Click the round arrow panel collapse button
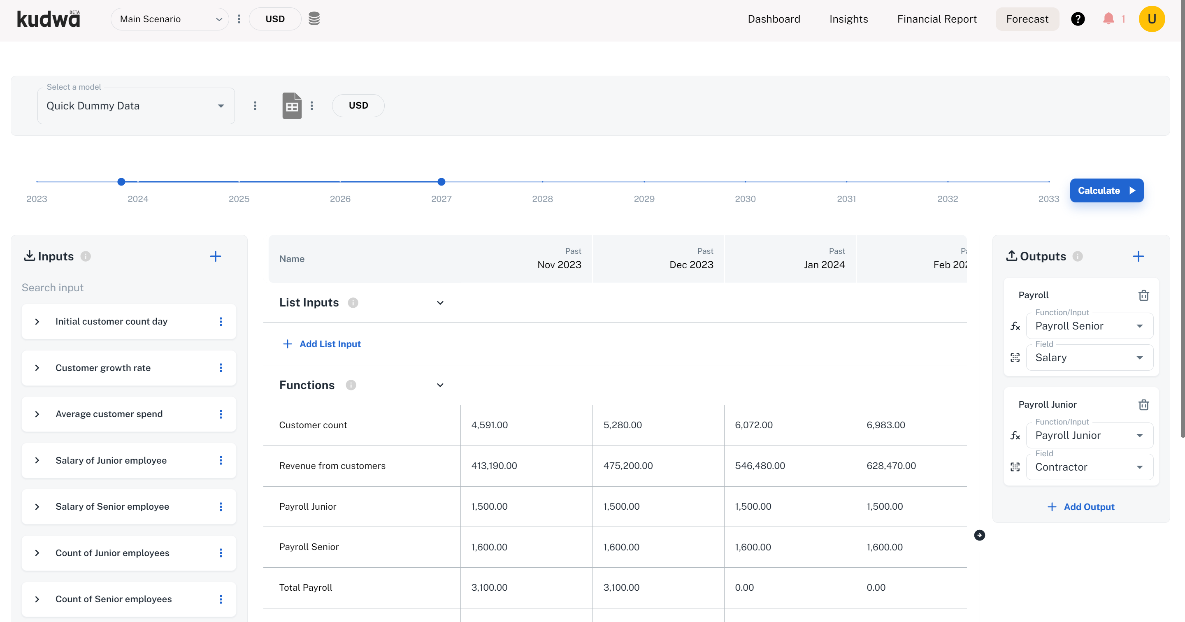 point(979,535)
